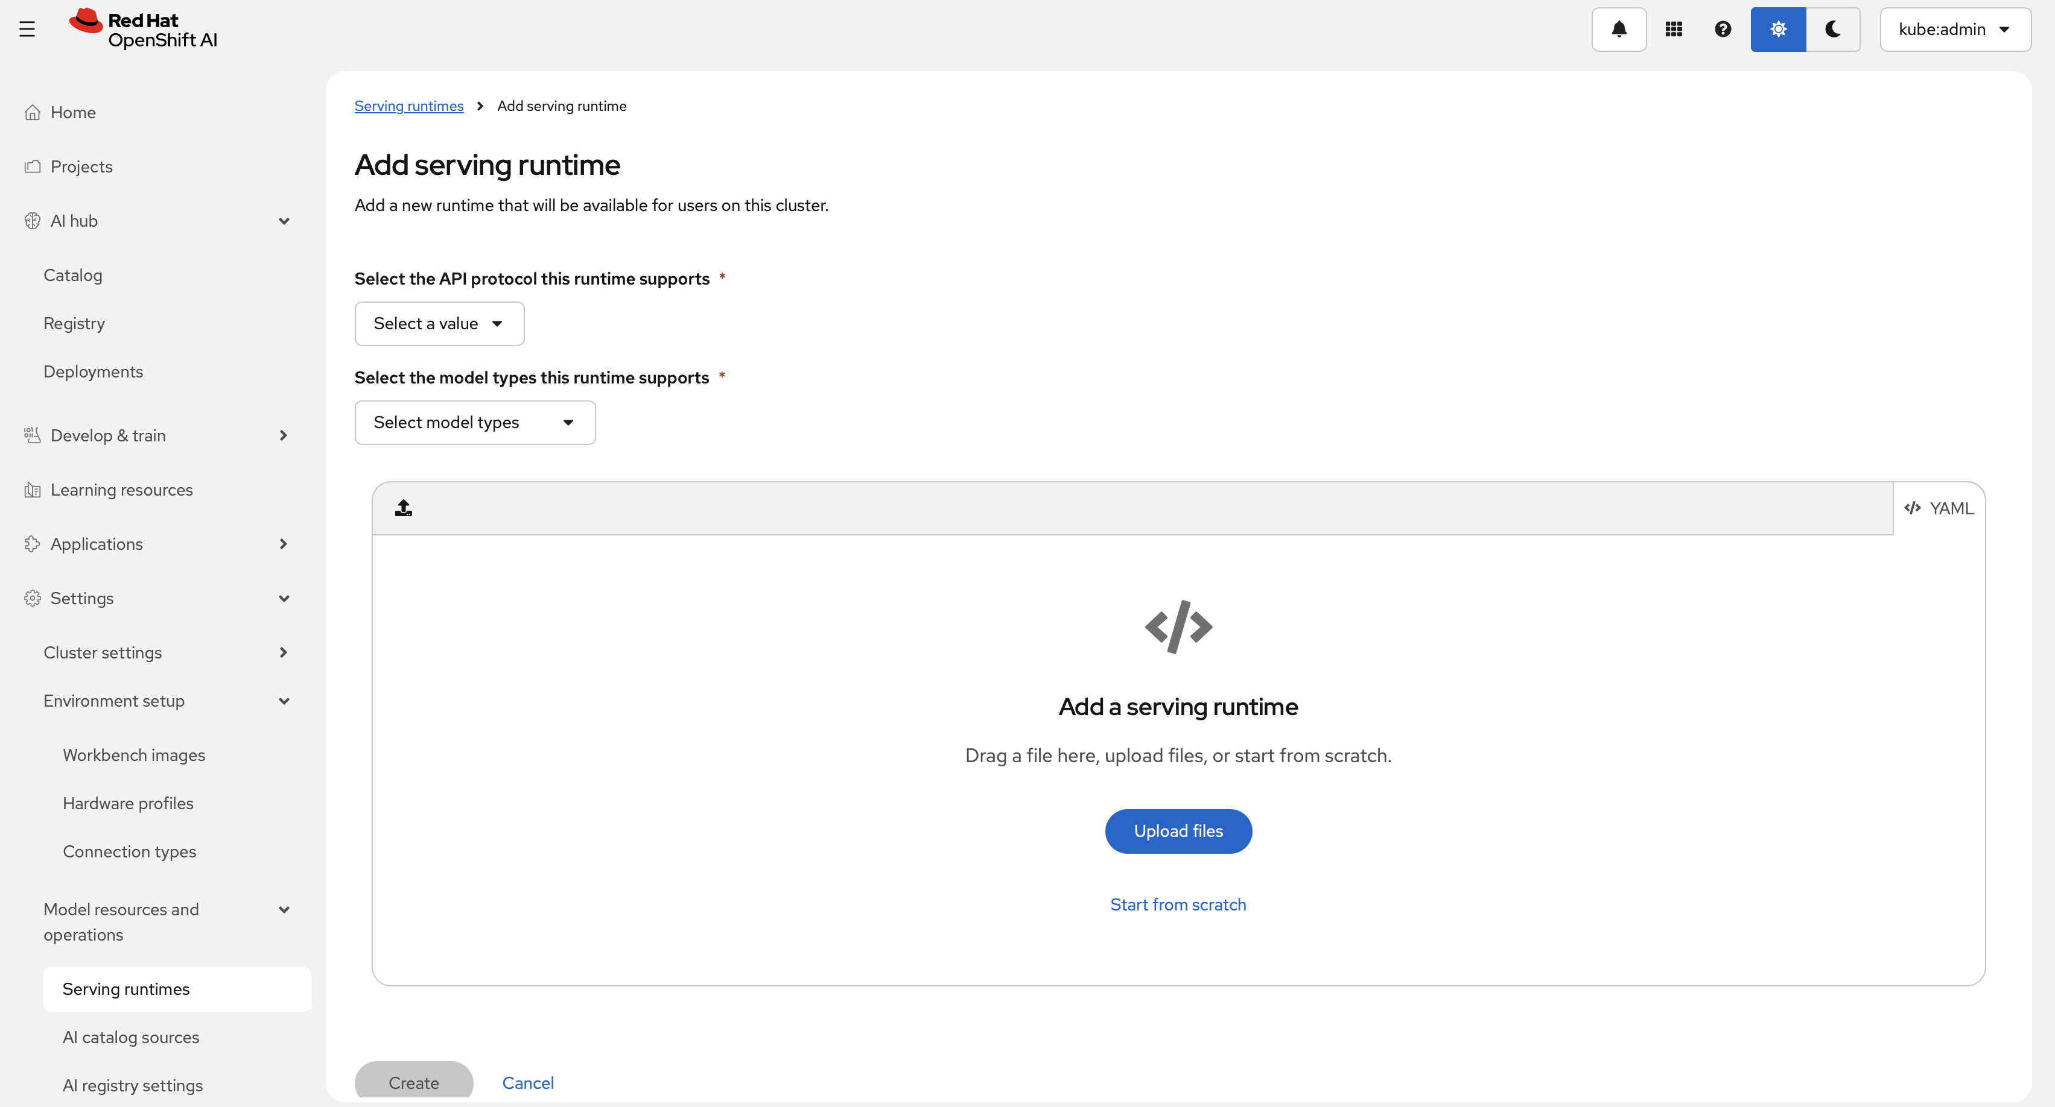
Task: Click the Red Hat OpenShift AI logo
Action: pyautogui.click(x=144, y=30)
